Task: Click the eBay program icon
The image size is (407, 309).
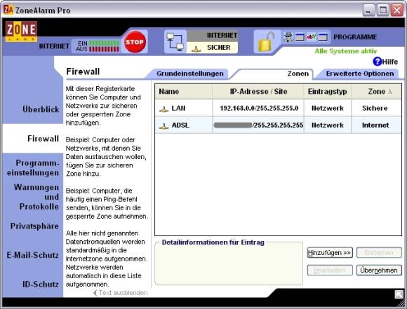Action: tap(312, 37)
